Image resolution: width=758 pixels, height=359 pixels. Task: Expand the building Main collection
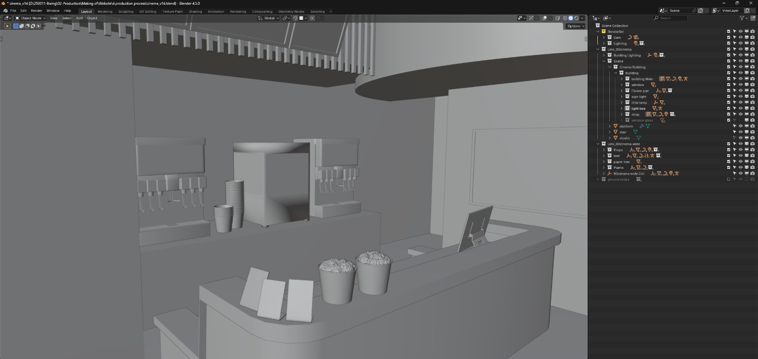[622, 79]
